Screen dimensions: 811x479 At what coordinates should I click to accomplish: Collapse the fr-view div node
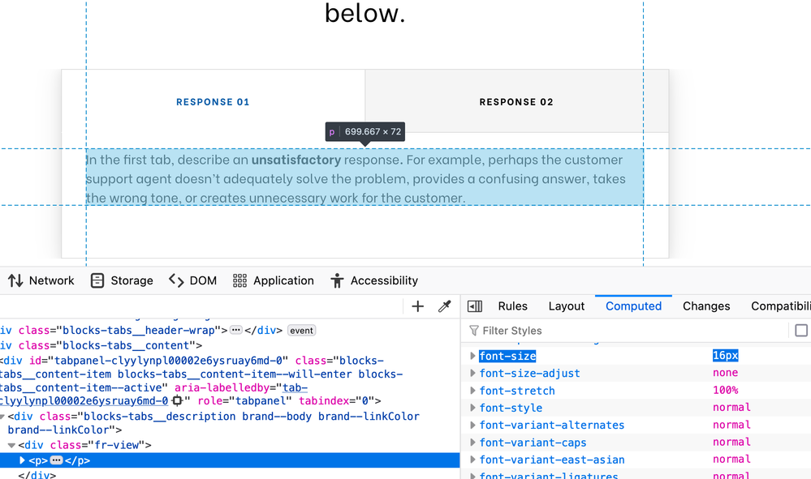(12, 445)
